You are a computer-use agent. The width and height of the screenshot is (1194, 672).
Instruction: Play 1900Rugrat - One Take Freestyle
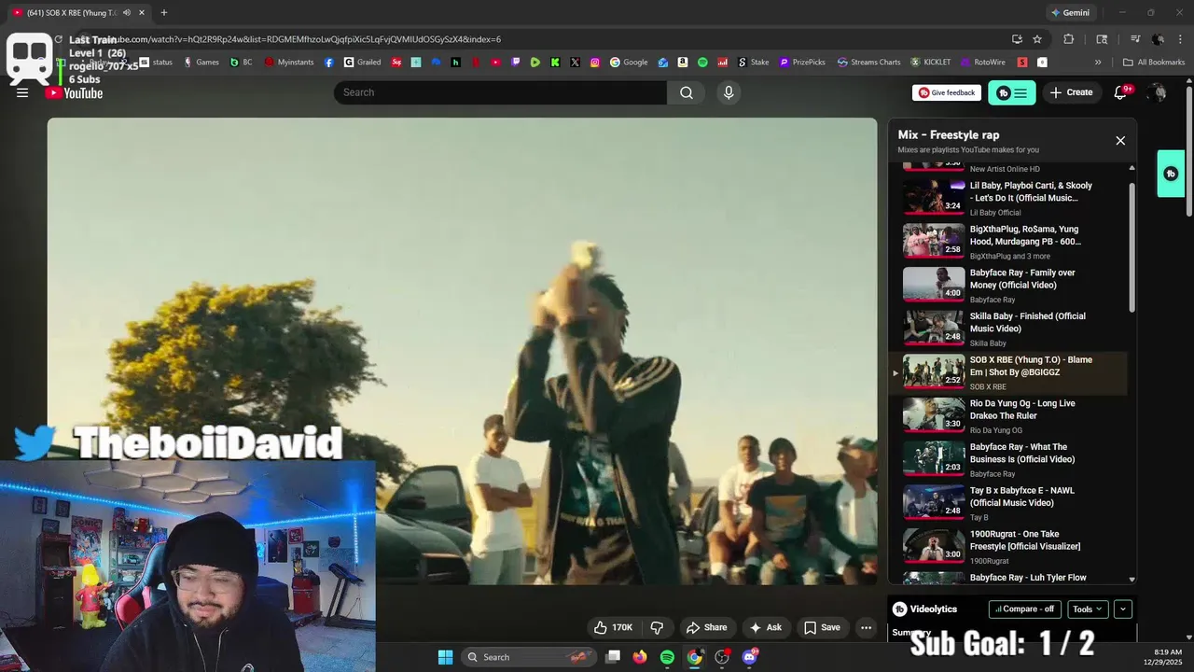click(x=1007, y=546)
